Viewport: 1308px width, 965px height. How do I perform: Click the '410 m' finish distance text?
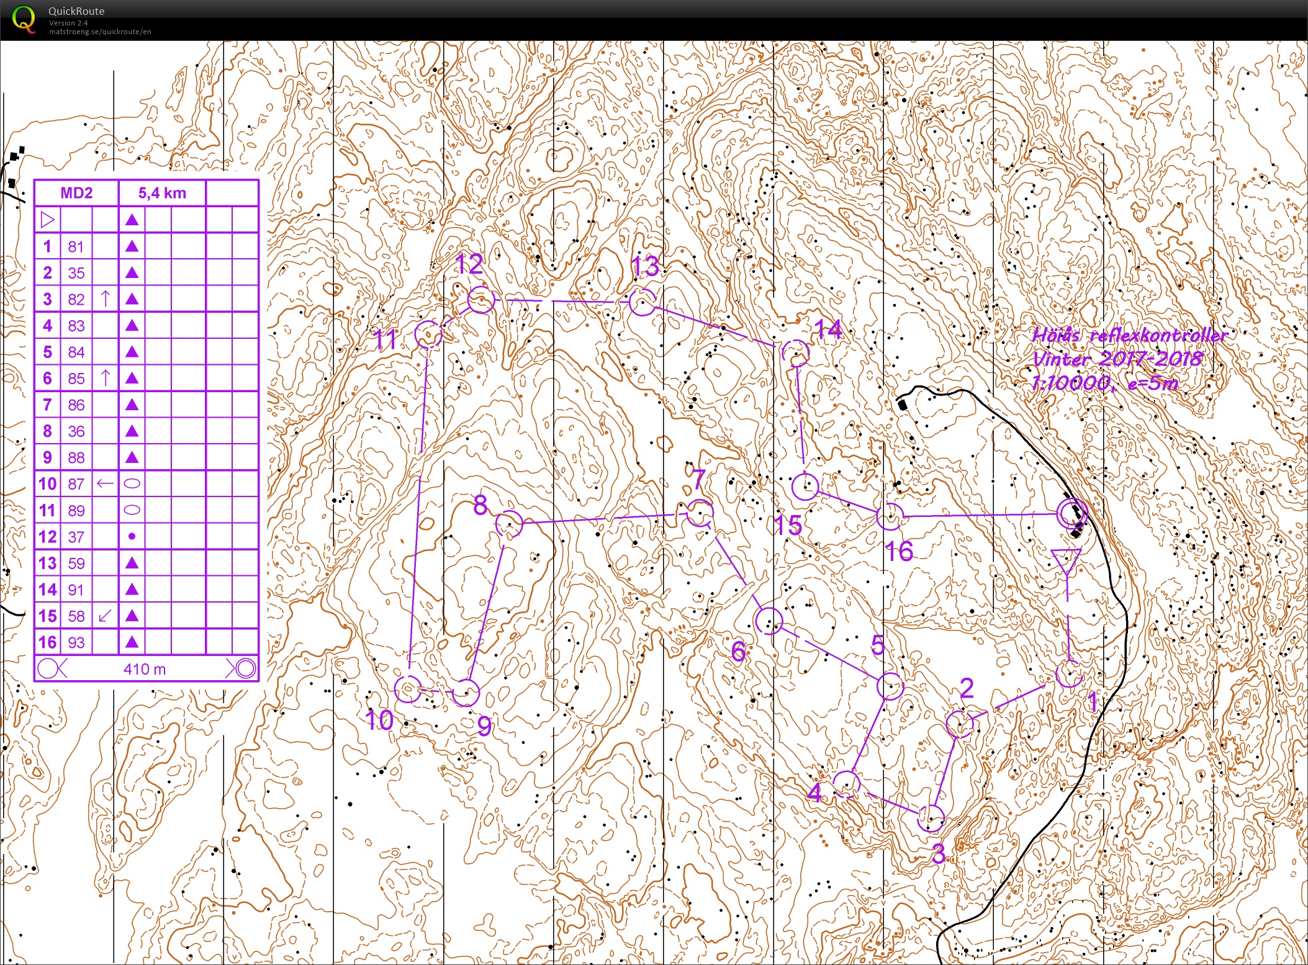pyautogui.click(x=144, y=669)
